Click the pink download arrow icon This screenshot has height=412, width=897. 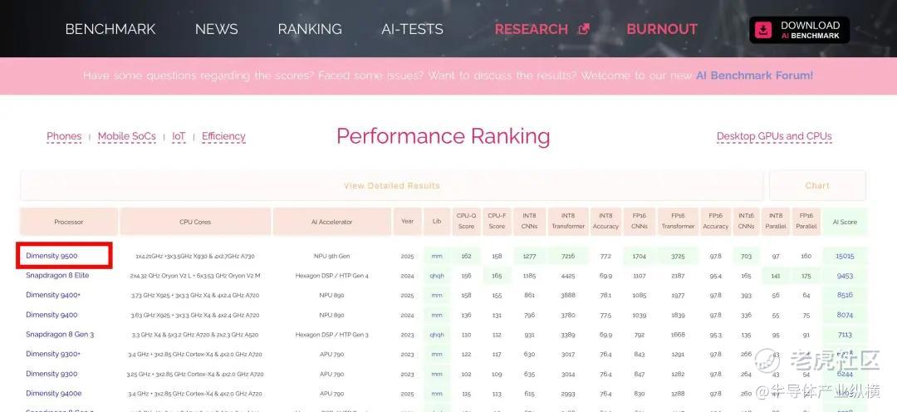tap(764, 31)
